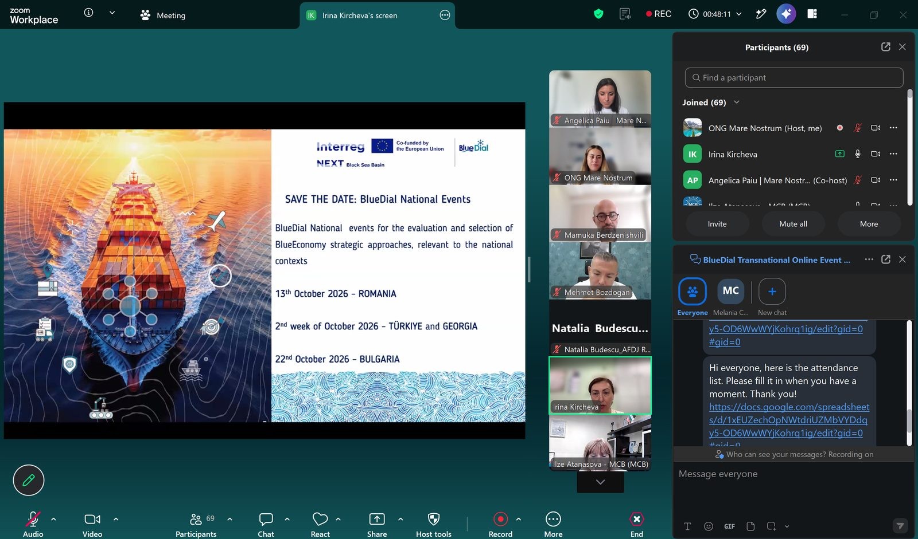Unmute Angelica Paiu in participant list
918x539 pixels.
click(858, 180)
